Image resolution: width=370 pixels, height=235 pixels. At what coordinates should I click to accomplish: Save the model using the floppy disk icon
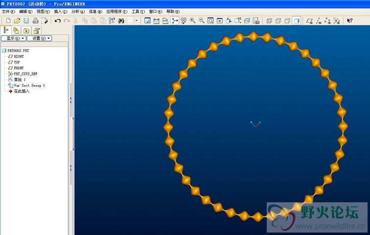26,21
